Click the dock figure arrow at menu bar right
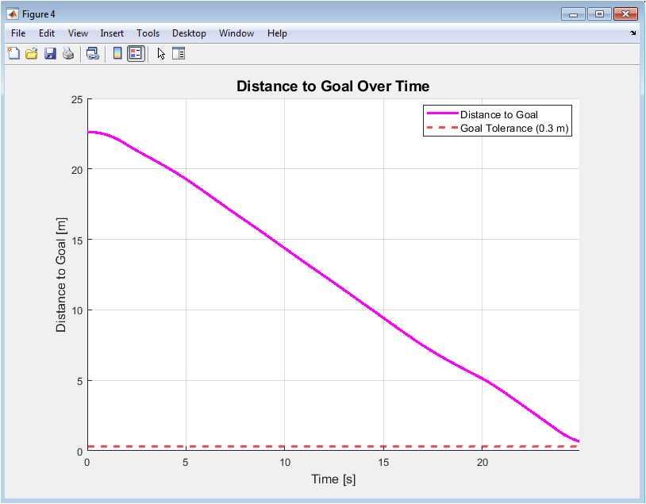Screen dimensions: 646x504 (x=633, y=33)
